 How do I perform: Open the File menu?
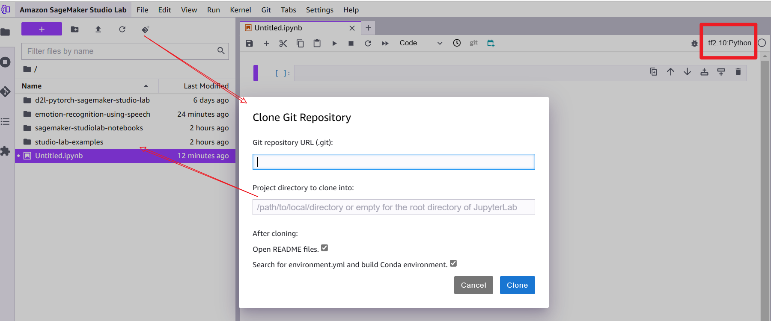142,10
